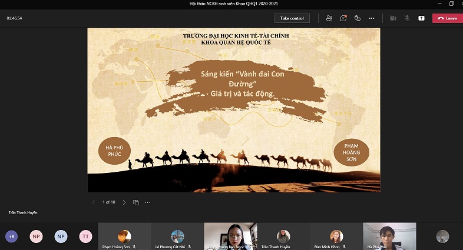Select Phạm Hoàng Sơn's video tile
Viewport: 463px width, 250px height.
click(x=124, y=236)
